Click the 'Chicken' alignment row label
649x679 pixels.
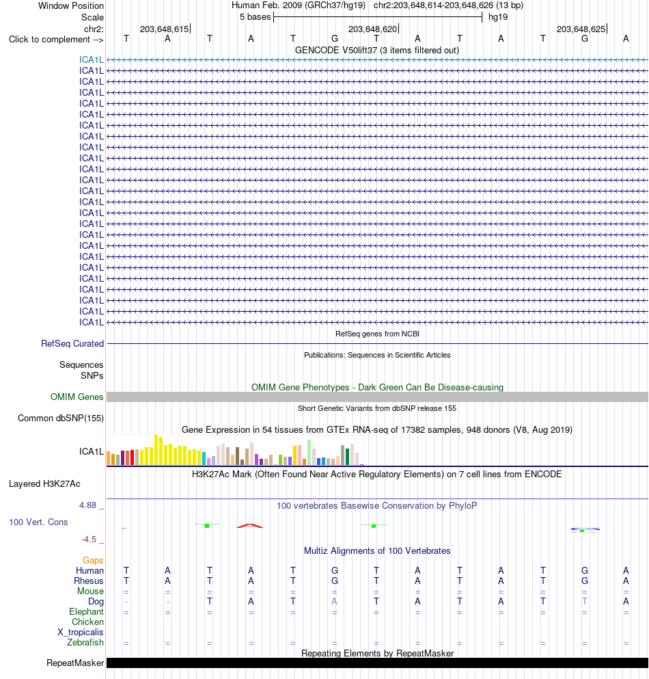point(88,622)
